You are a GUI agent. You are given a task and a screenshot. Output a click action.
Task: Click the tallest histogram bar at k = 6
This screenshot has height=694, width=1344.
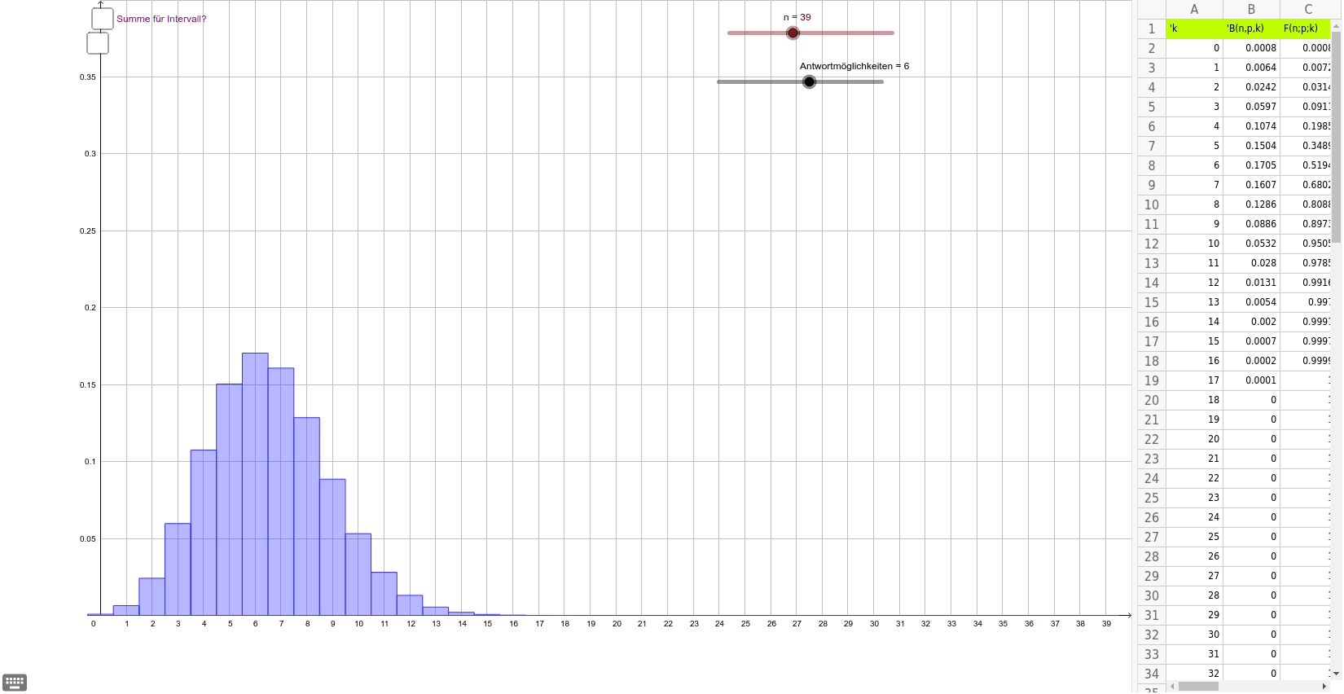click(x=255, y=484)
